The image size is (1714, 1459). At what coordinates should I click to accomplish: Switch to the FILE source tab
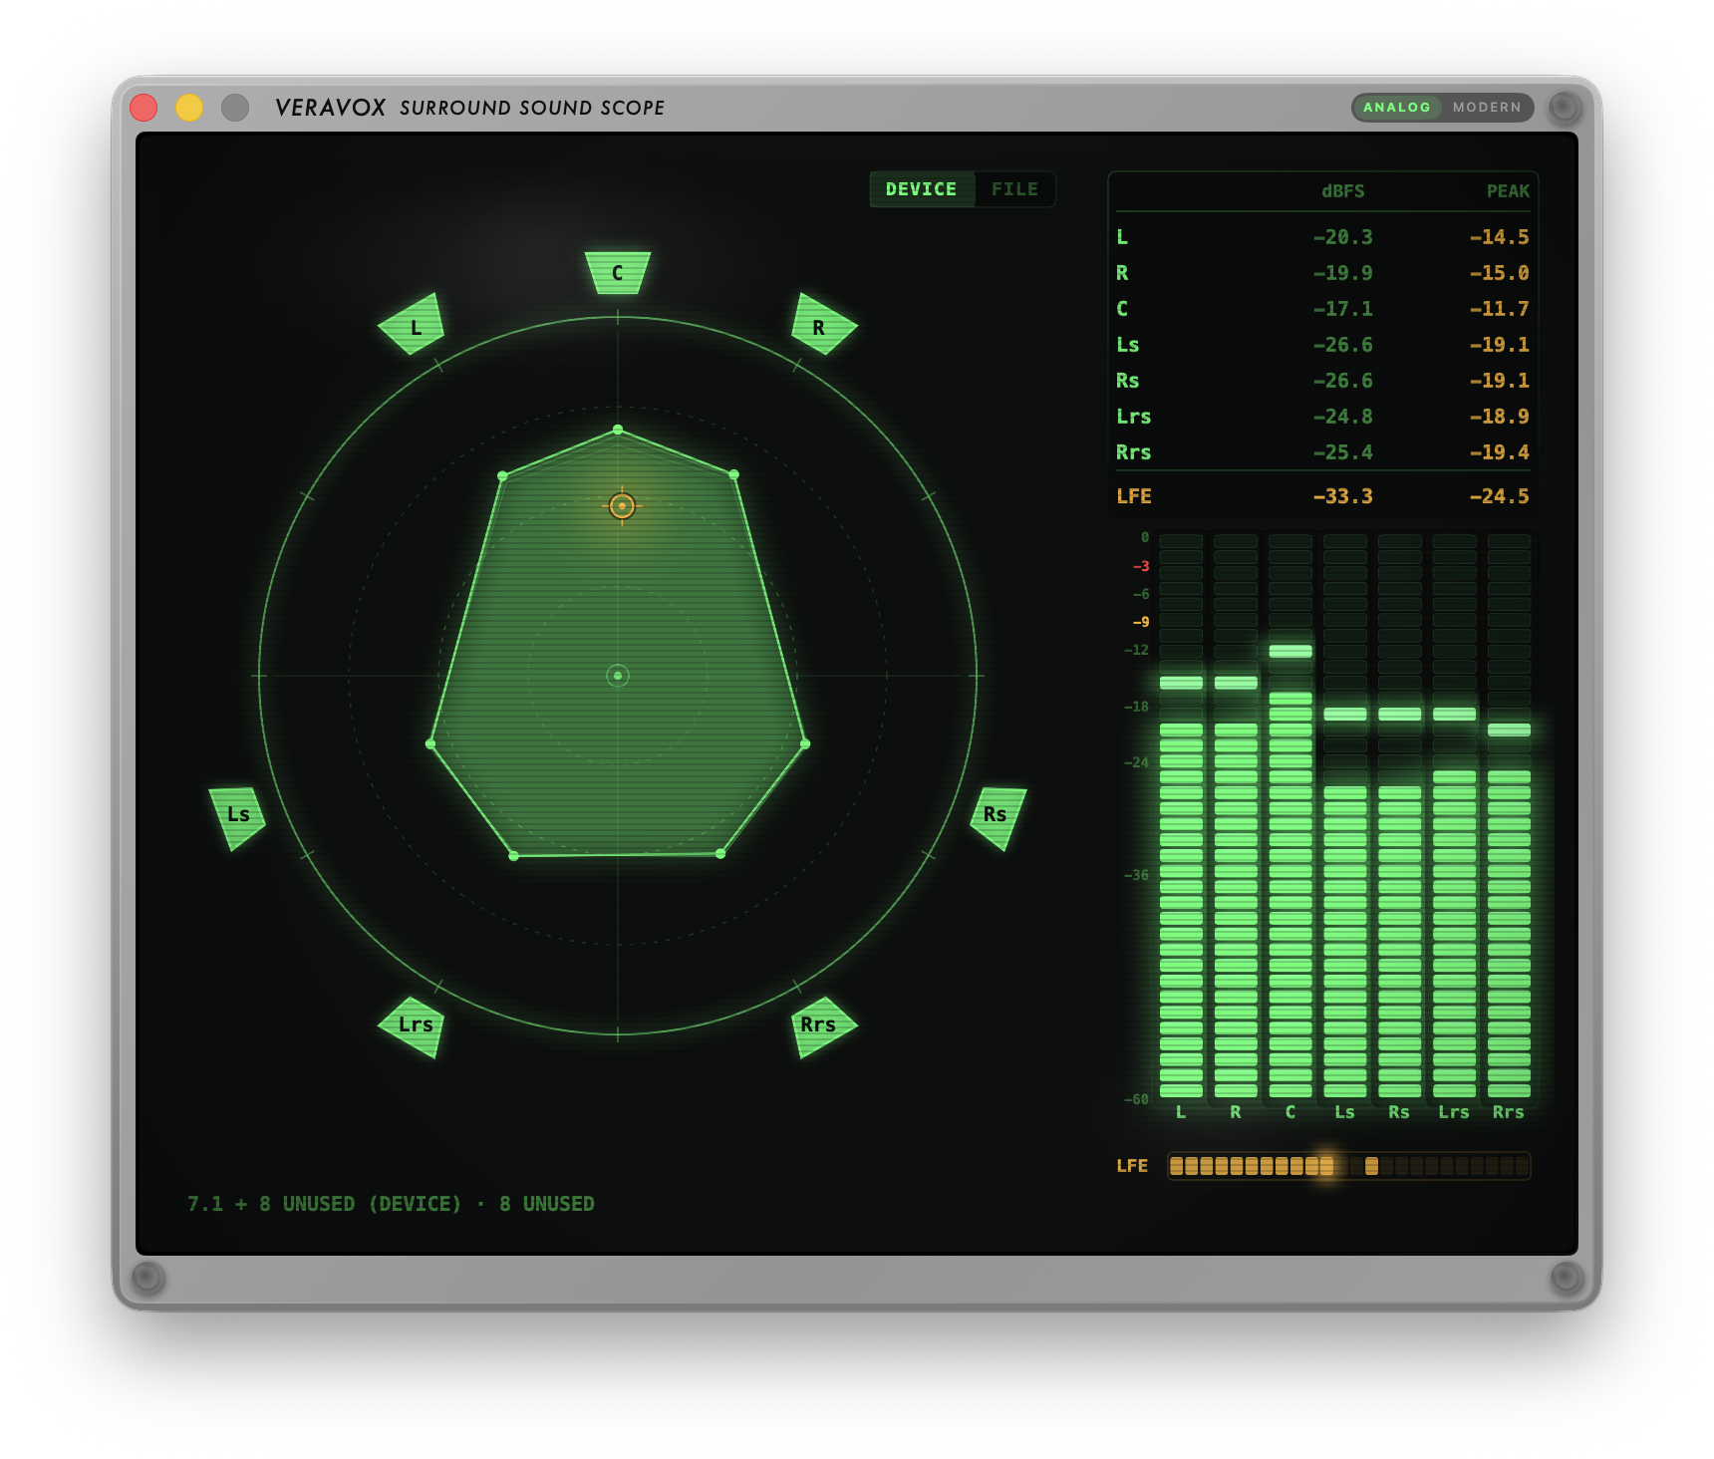point(1014,189)
